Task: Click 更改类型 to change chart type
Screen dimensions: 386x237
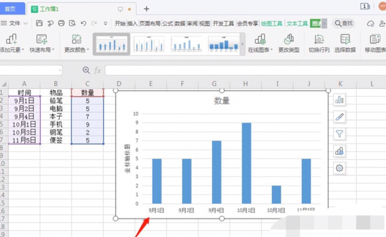Action: pos(289,43)
